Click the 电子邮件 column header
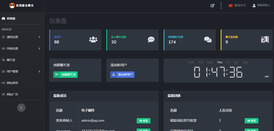Screen dimensions: 274x131 coord(88,111)
